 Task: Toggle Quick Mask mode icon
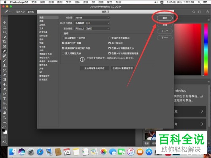(4, 137)
